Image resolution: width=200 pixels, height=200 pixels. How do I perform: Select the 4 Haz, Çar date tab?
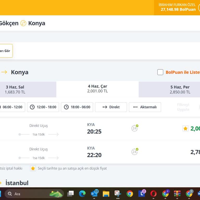[x=97, y=89]
